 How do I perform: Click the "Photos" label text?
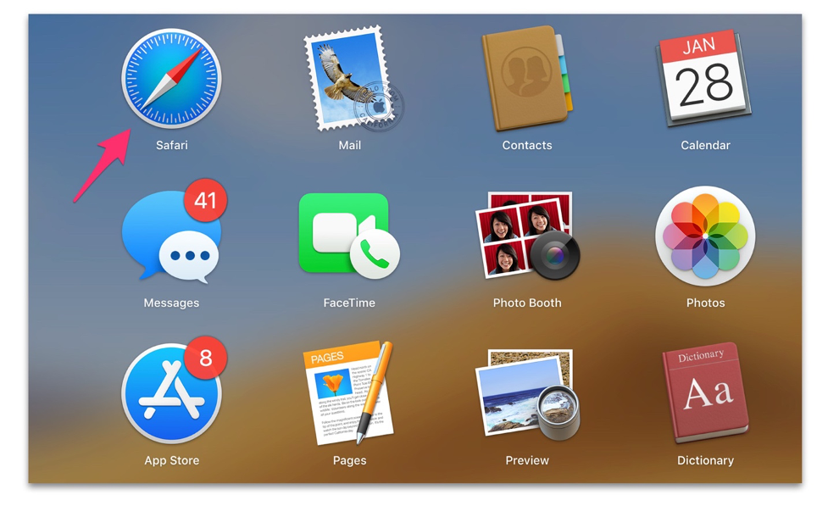[x=705, y=303]
